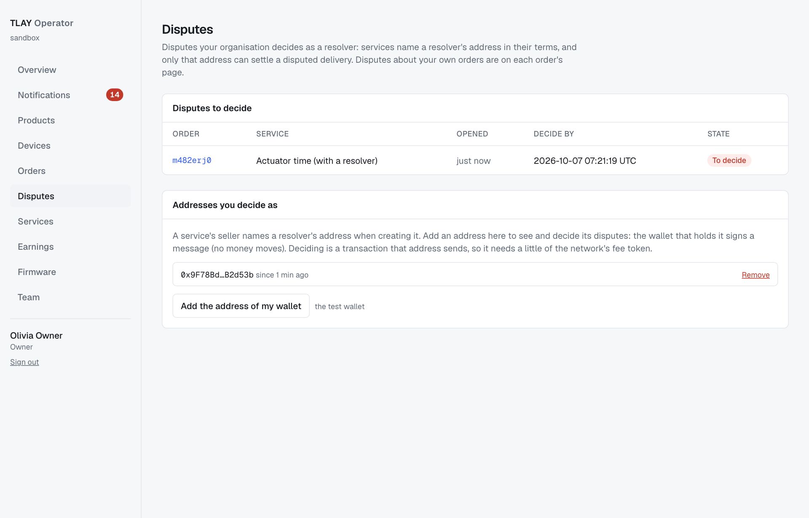This screenshot has height=518, width=809.
Task: Open Team page in sidebar
Action: click(70, 297)
